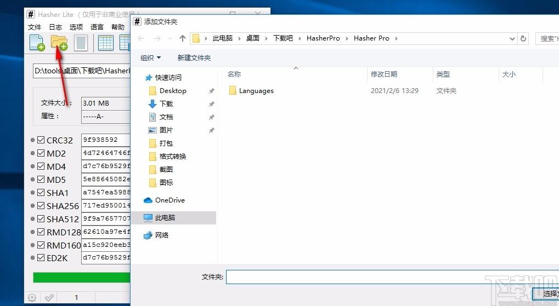This screenshot has height=306, width=559.
Task: Refresh the folder dialog address bar
Action: [523, 38]
